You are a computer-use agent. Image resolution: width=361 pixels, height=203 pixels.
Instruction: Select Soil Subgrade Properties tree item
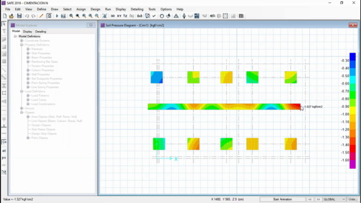(47, 79)
